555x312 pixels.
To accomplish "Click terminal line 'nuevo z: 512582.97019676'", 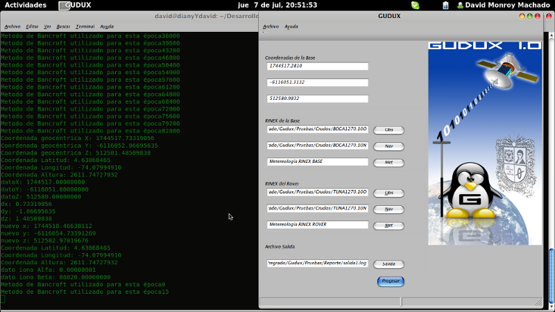I will (x=44, y=241).
